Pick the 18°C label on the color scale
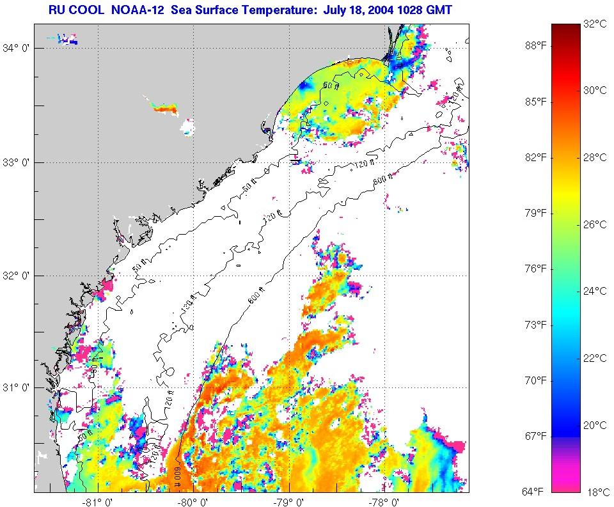This screenshot has width=614, height=507. tap(599, 492)
